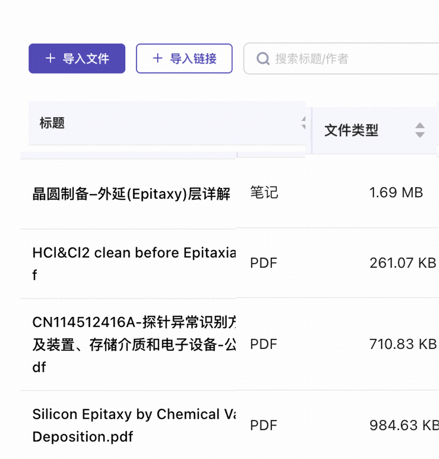439x459 pixels.
Task: Open HCl&Cl2 clean before Epitaxial file
Action: [134, 263]
